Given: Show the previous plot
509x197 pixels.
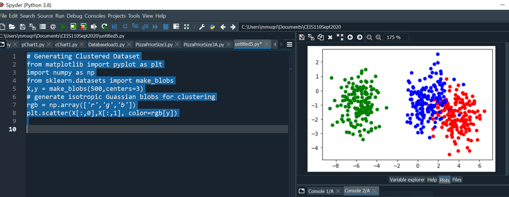Looking at the screenshot, I should click(350, 37).
